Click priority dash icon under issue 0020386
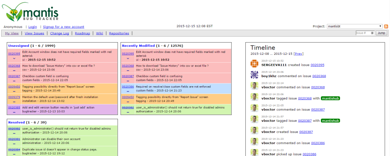Screen dimensions: 390x156 128,91
